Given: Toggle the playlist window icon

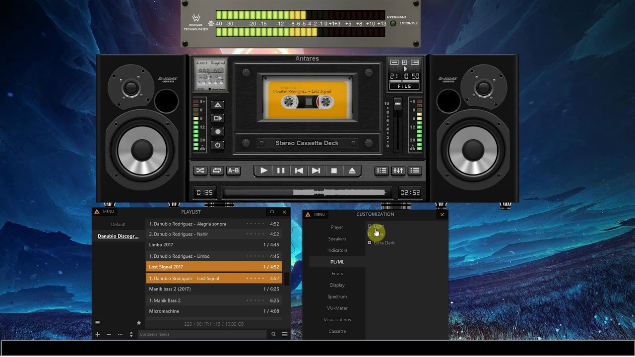Looking at the screenshot, I should click(415, 171).
